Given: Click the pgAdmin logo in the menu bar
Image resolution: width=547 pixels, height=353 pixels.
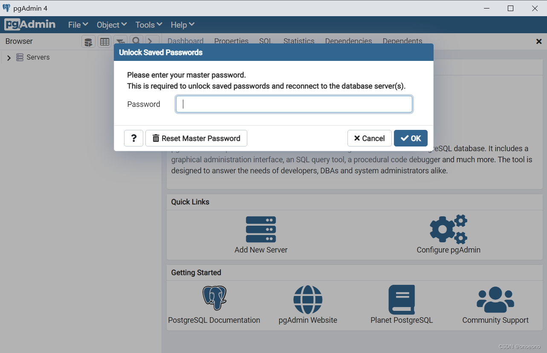Looking at the screenshot, I should click(x=30, y=25).
